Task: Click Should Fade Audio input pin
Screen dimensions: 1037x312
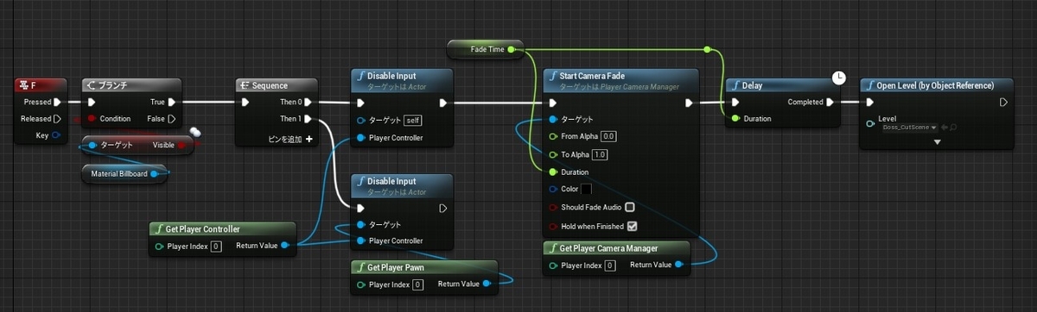Action: pos(553,207)
